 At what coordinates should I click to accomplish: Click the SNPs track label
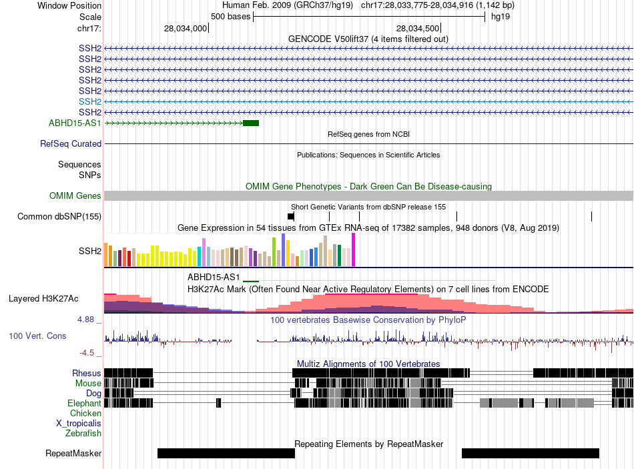coord(90,175)
